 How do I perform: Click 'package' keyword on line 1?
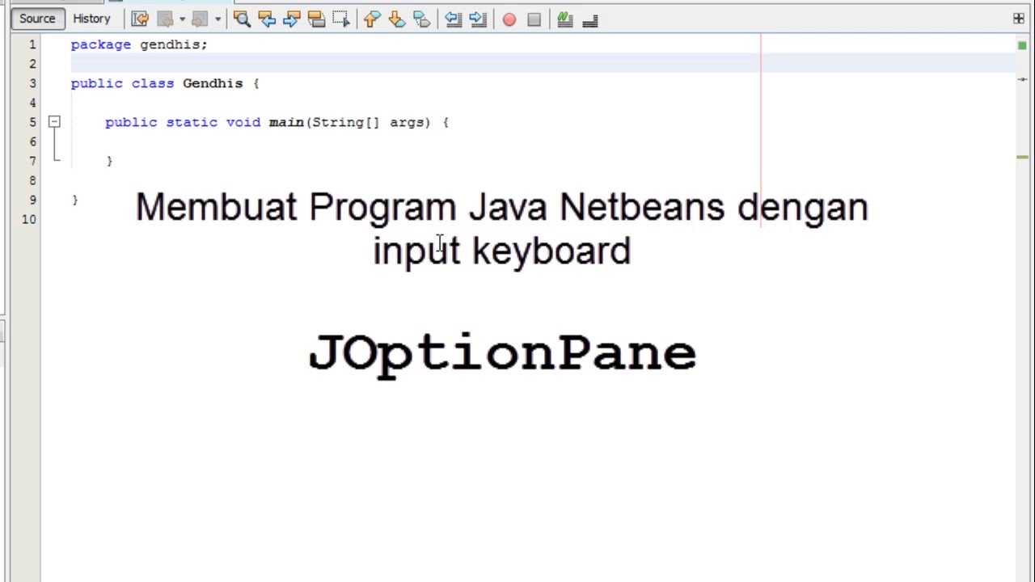[x=100, y=44]
